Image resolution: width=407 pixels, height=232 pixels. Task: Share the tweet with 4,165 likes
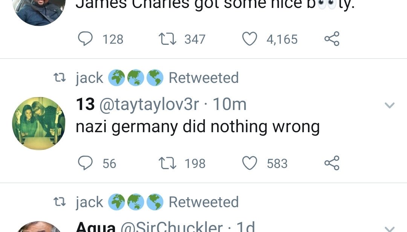point(332,39)
